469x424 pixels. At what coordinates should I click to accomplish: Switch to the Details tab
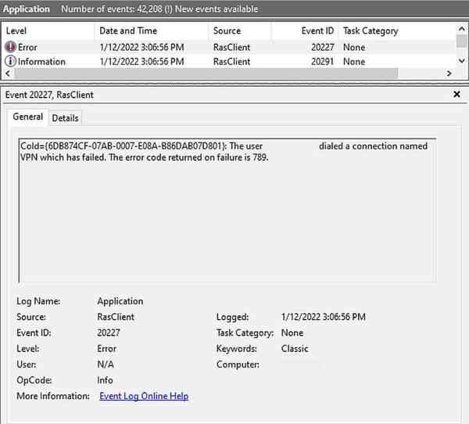(65, 117)
